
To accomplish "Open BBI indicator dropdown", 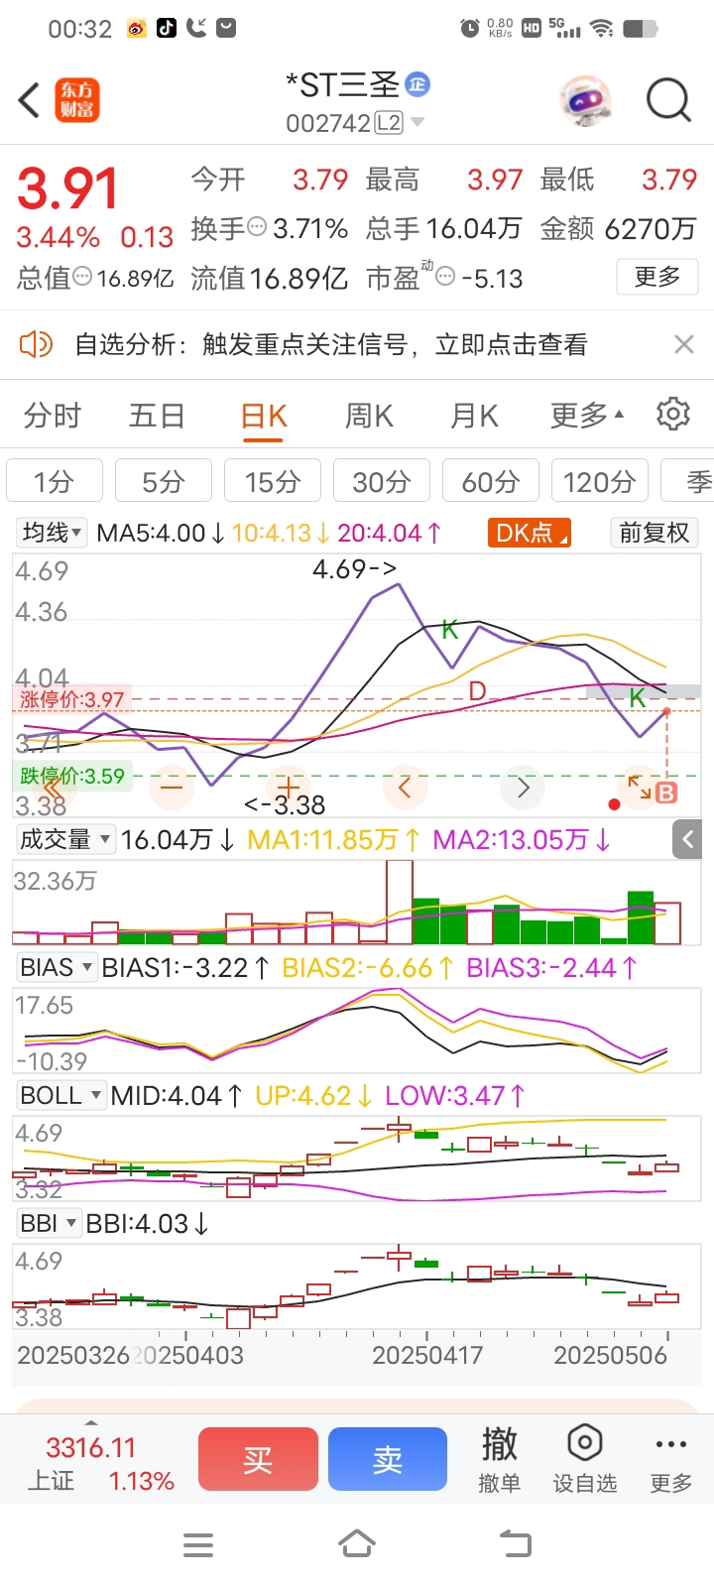I will (49, 1223).
